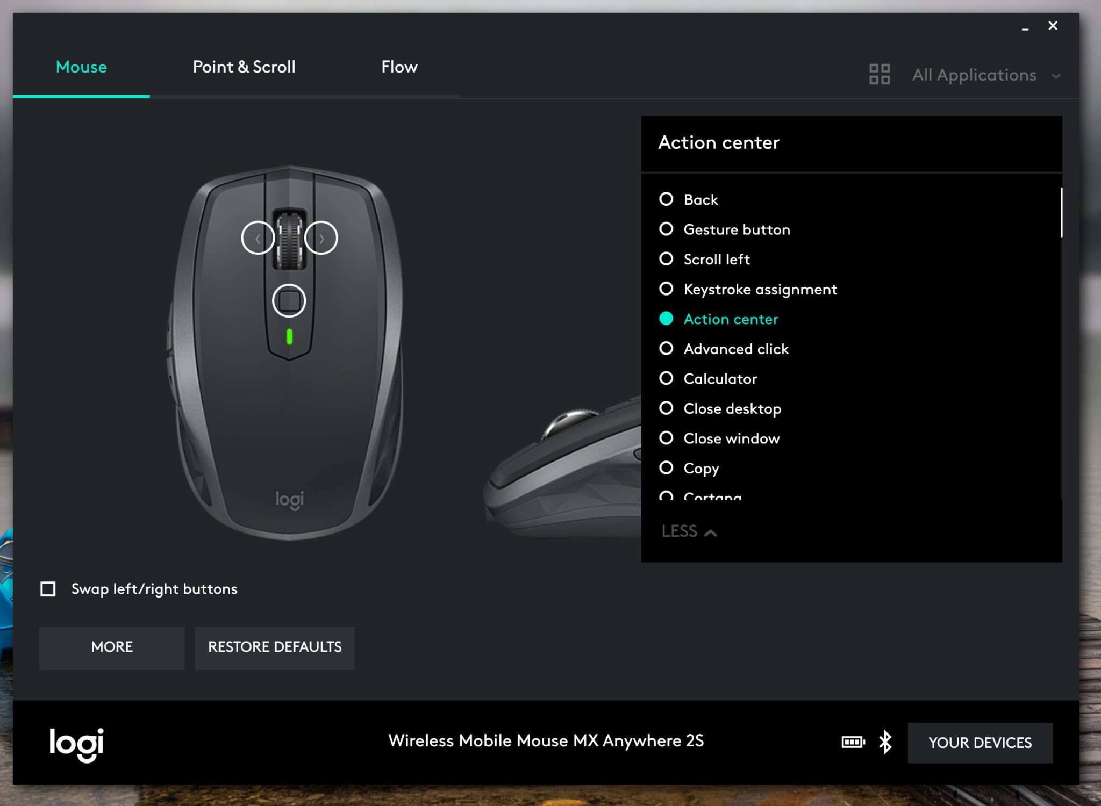Click the MORE button
1101x806 pixels.
[x=111, y=647]
